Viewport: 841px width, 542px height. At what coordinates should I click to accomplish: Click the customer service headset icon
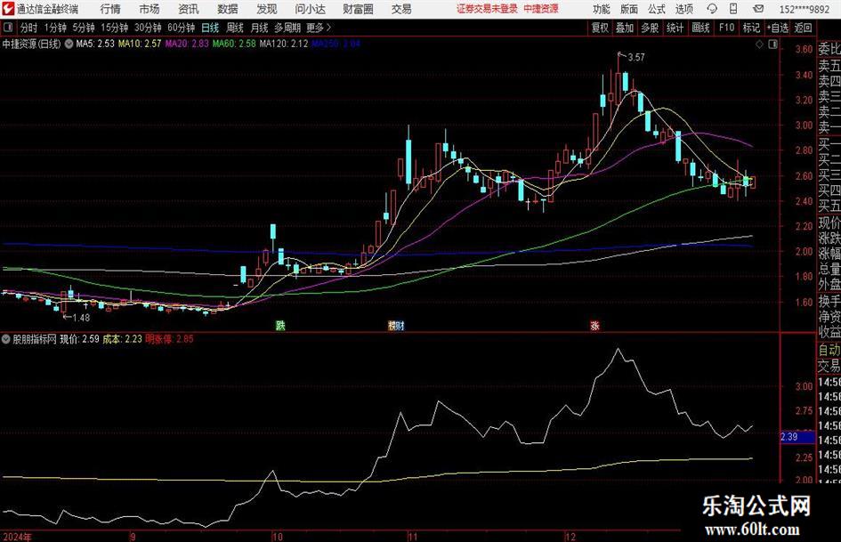[x=712, y=9]
